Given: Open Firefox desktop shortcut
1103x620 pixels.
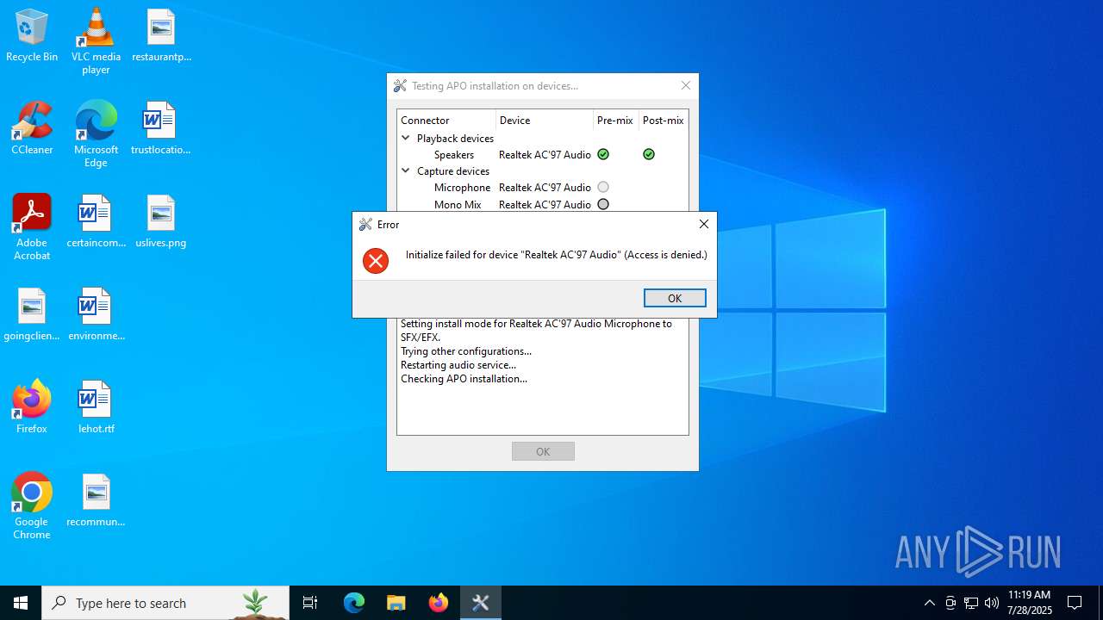Looking at the screenshot, I should [32, 408].
